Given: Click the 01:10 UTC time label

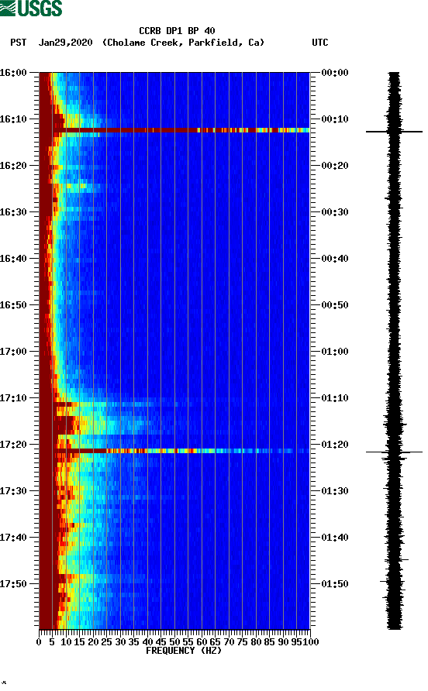Looking at the screenshot, I should pos(335,398).
